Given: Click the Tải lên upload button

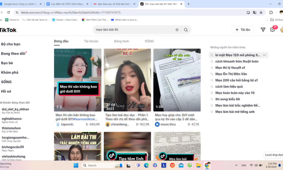Looking at the screenshot, I should (x=243, y=30).
